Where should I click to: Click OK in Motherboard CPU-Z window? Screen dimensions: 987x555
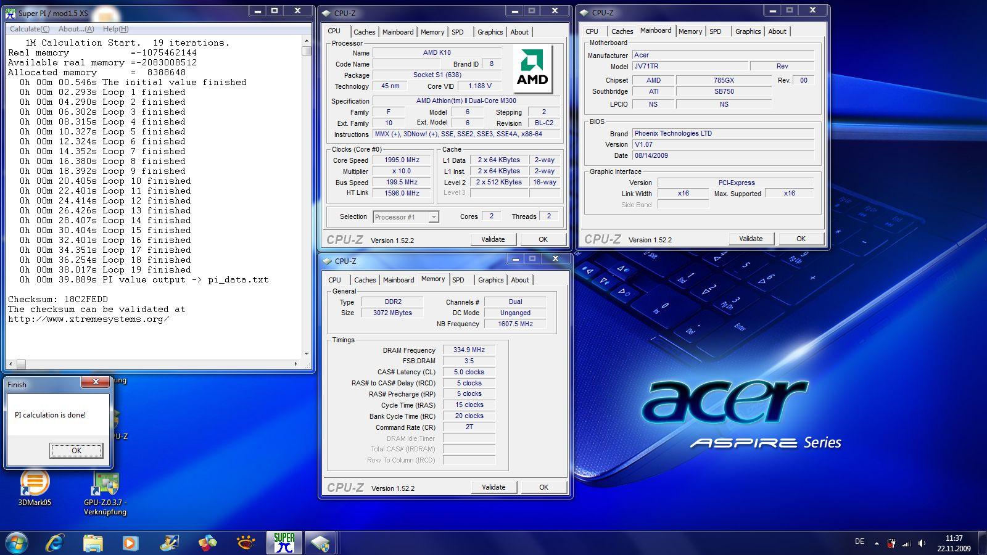point(801,239)
